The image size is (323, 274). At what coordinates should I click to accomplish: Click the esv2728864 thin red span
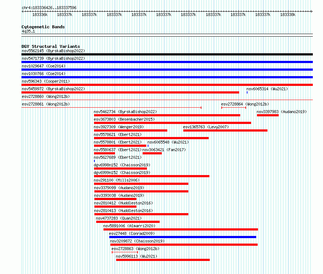(x=234, y=108)
